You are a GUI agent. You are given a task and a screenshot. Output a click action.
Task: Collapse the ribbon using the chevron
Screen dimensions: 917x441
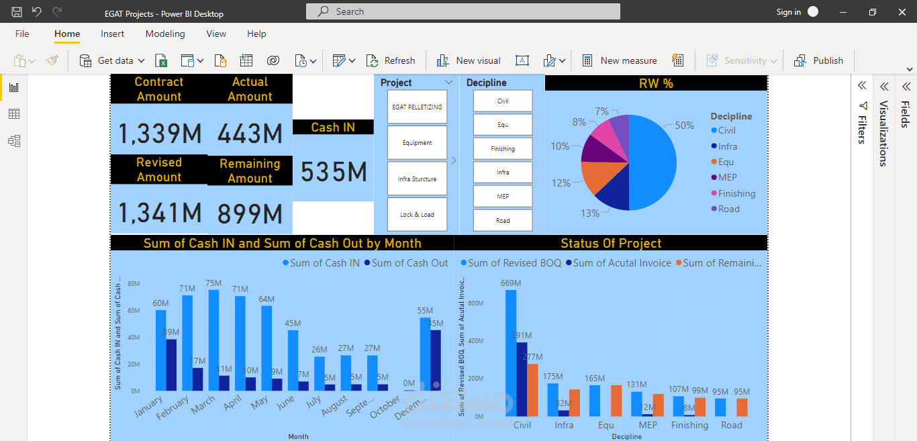click(x=910, y=69)
